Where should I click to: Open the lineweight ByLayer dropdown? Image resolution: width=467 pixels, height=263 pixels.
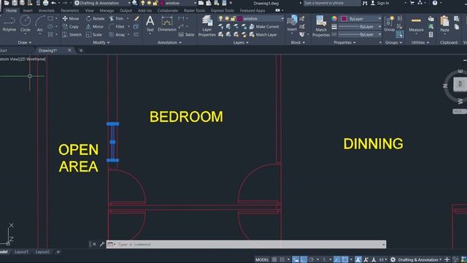coord(360,26)
